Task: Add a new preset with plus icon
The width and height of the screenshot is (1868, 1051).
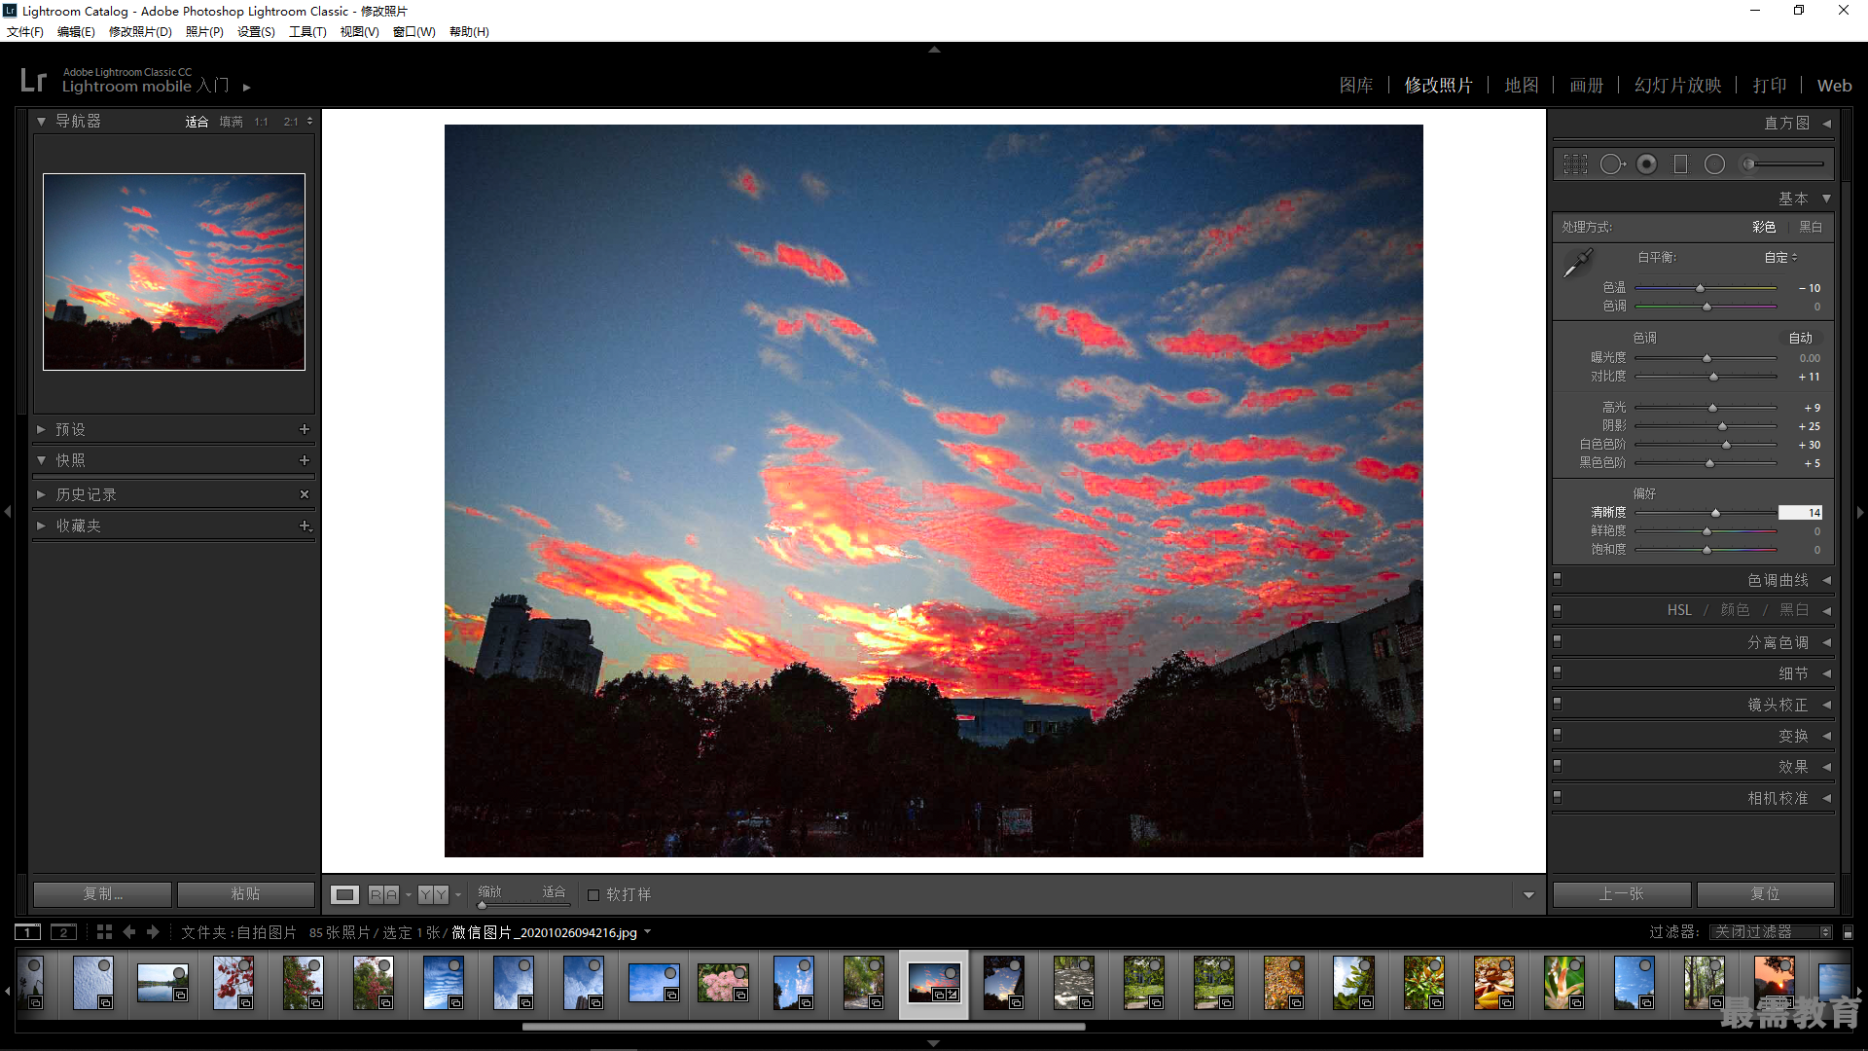Action: click(305, 429)
